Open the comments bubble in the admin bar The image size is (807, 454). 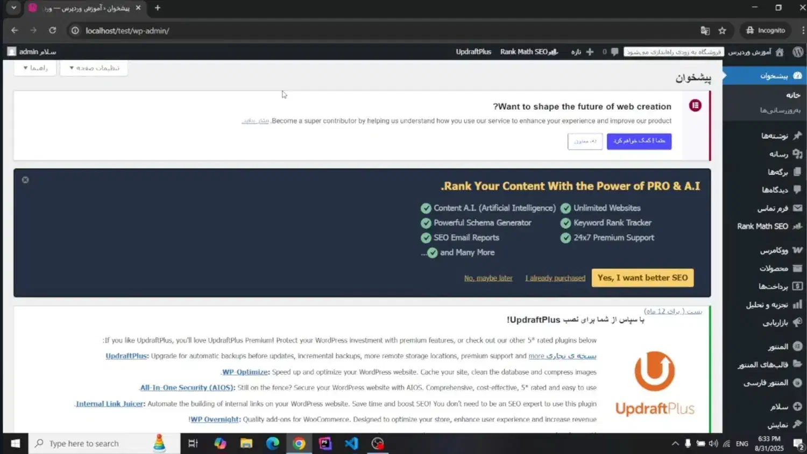[614, 52]
